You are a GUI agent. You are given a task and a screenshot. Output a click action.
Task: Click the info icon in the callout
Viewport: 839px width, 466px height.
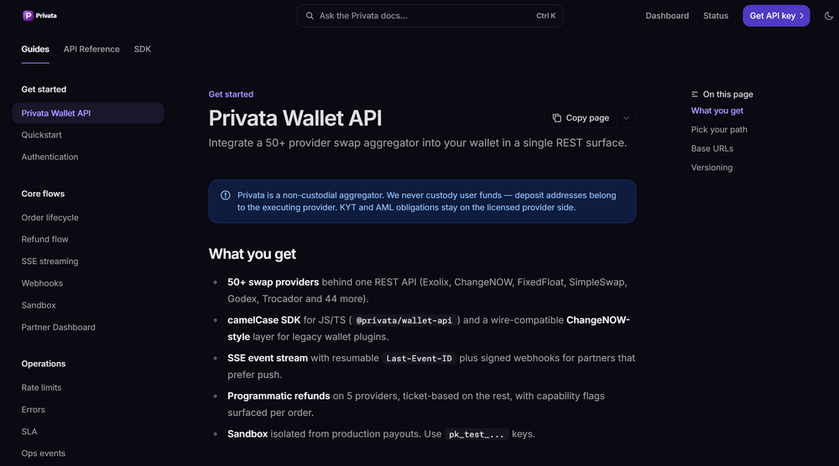click(225, 195)
